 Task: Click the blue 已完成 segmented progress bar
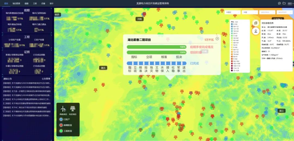[157, 63]
